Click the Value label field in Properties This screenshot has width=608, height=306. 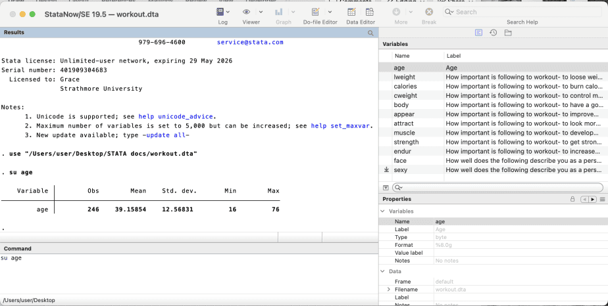(x=520, y=253)
